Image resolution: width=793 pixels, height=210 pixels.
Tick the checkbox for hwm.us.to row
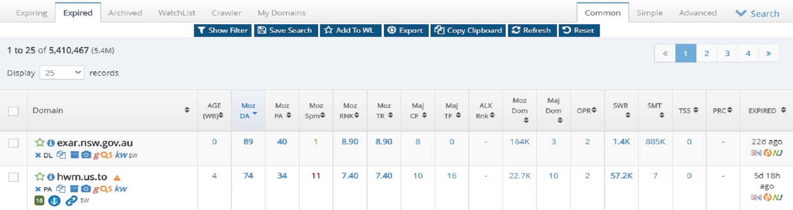(14, 177)
